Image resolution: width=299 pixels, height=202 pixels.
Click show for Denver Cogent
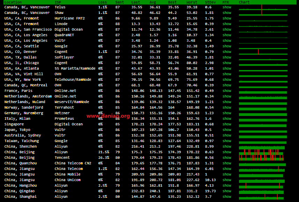(x=227, y=52)
